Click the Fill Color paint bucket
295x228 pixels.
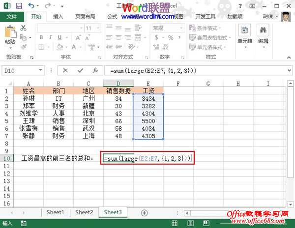(x=59, y=47)
